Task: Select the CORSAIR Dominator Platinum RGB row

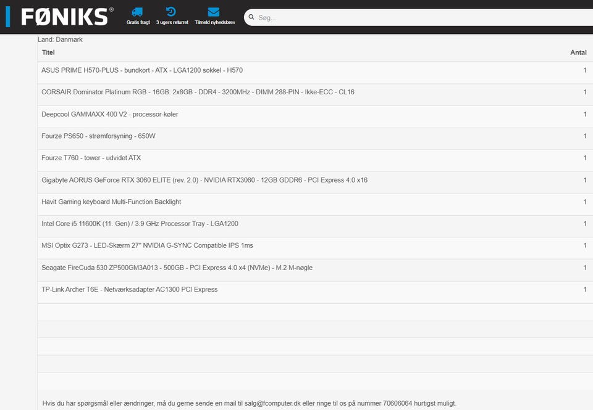Action: point(315,95)
